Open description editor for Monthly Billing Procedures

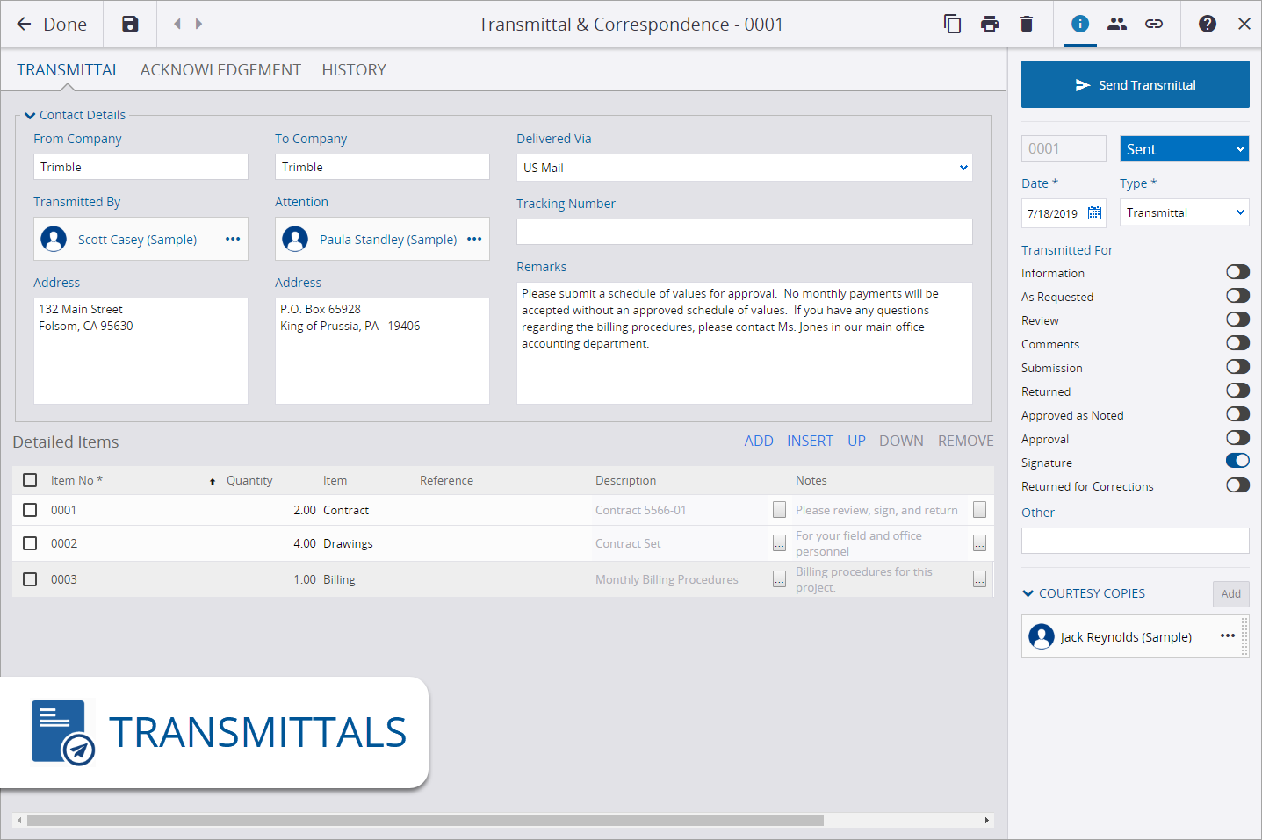coord(779,579)
